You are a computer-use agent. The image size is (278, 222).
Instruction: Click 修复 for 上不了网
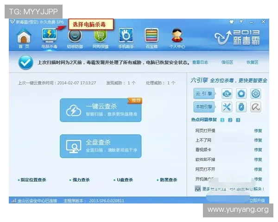coord(258,140)
